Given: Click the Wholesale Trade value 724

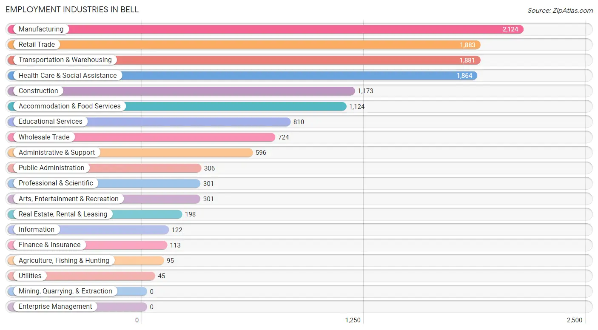Looking at the screenshot, I should coord(284,137).
